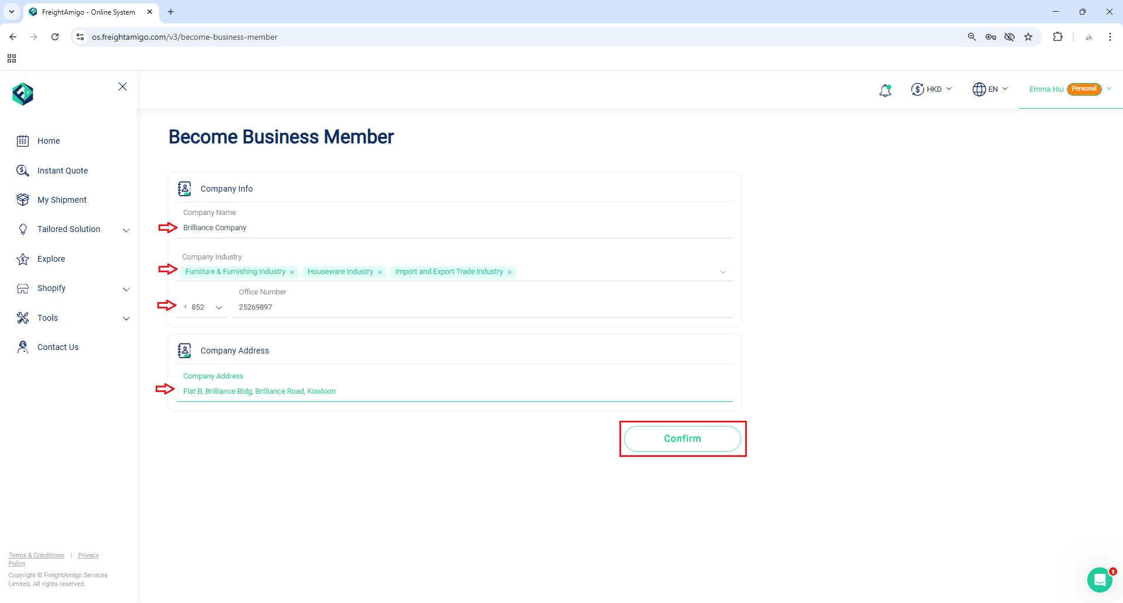Screen dimensions: 1123x603
Task: Click the Chrome profile avatar icon
Action: click(x=1089, y=37)
